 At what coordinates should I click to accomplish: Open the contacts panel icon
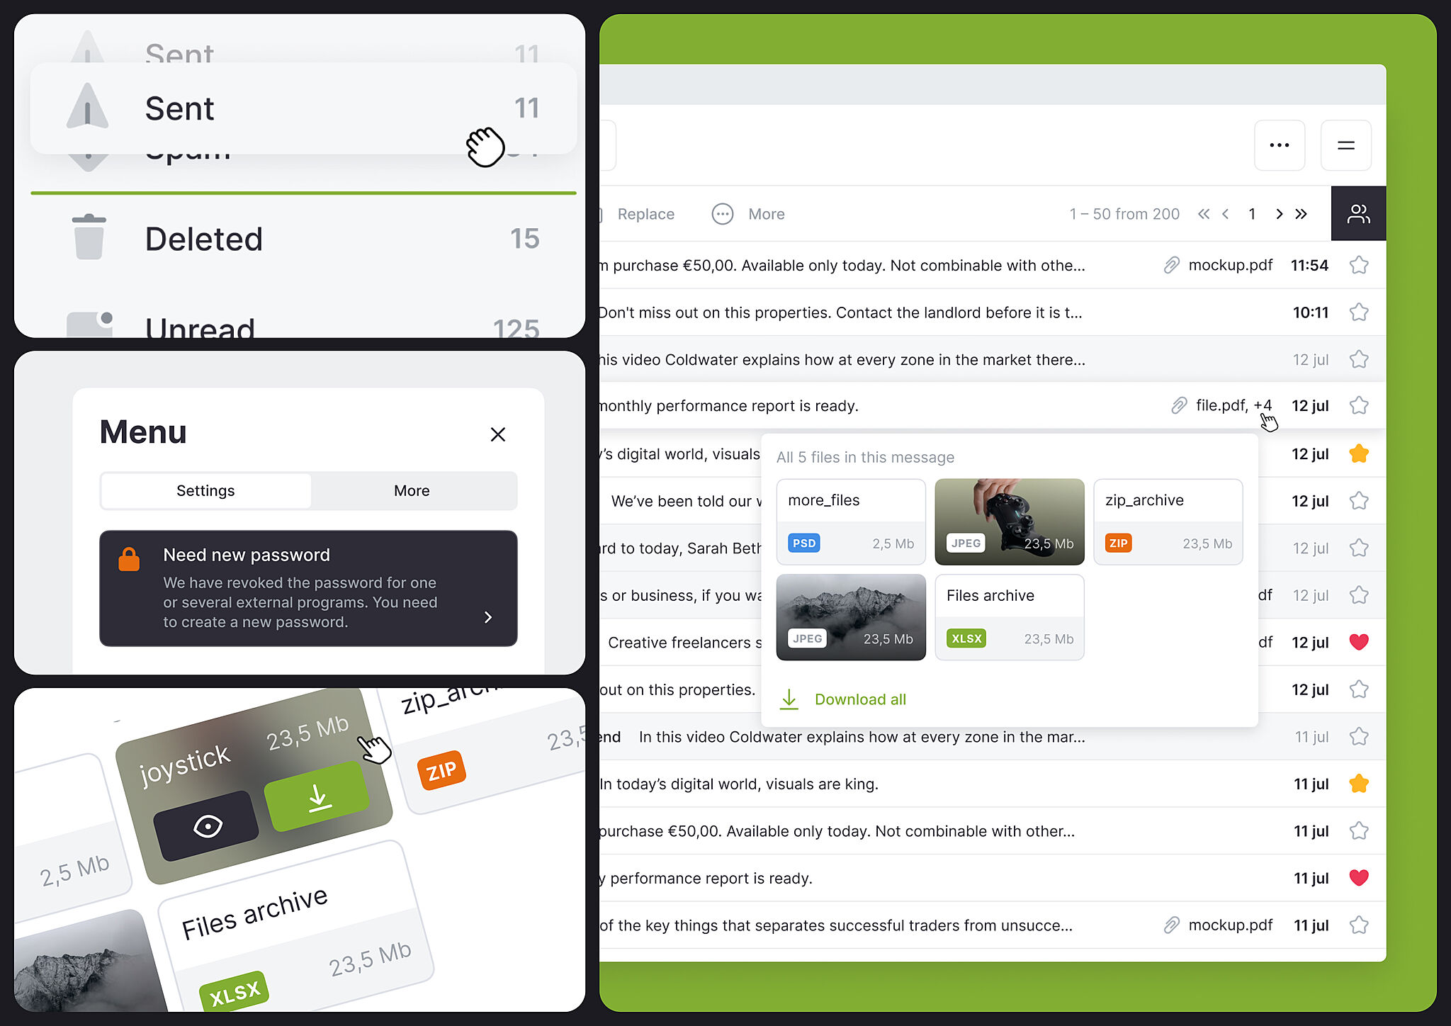pyautogui.click(x=1359, y=214)
